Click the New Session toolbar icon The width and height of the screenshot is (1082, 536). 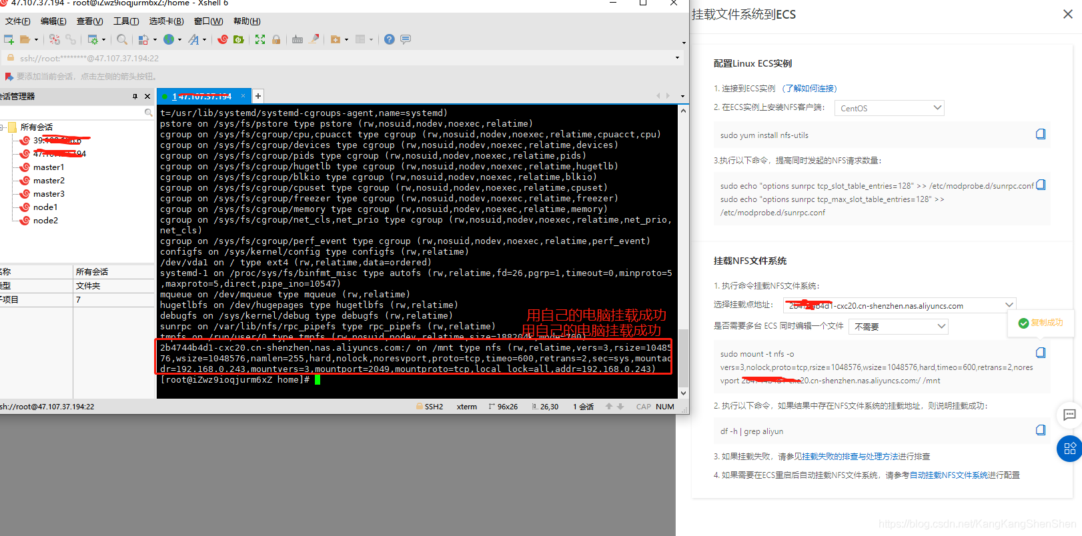tap(9, 39)
